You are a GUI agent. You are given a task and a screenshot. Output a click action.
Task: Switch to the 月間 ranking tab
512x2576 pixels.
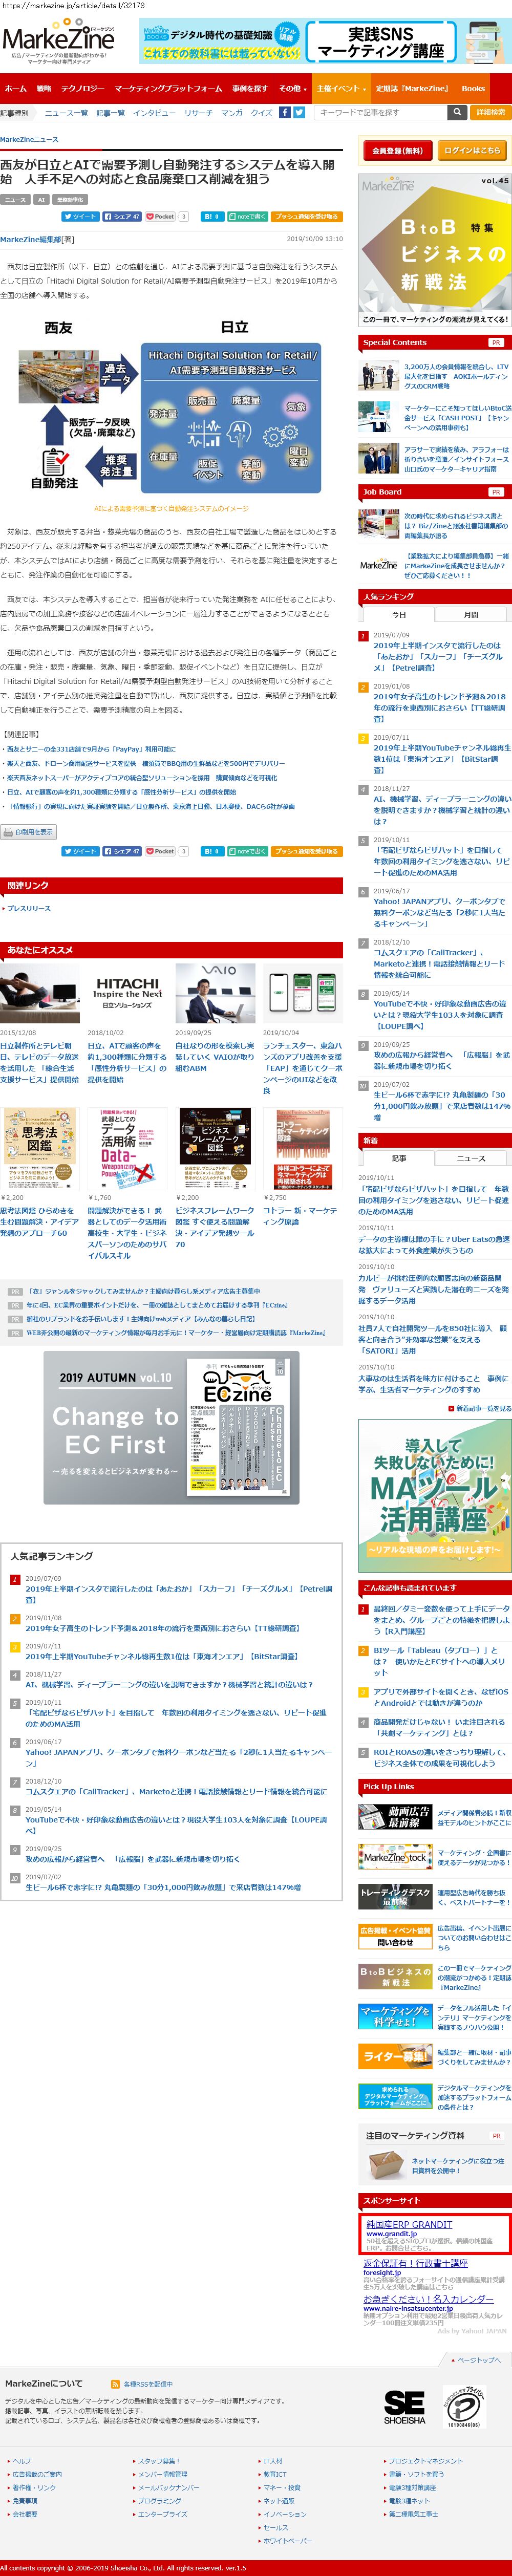click(471, 614)
